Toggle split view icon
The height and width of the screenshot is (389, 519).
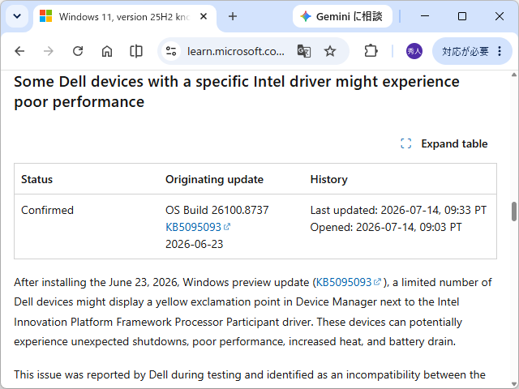coord(136,51)
